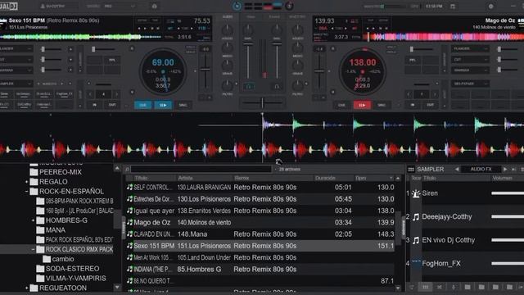Switch to previous sampler bank

457,170
